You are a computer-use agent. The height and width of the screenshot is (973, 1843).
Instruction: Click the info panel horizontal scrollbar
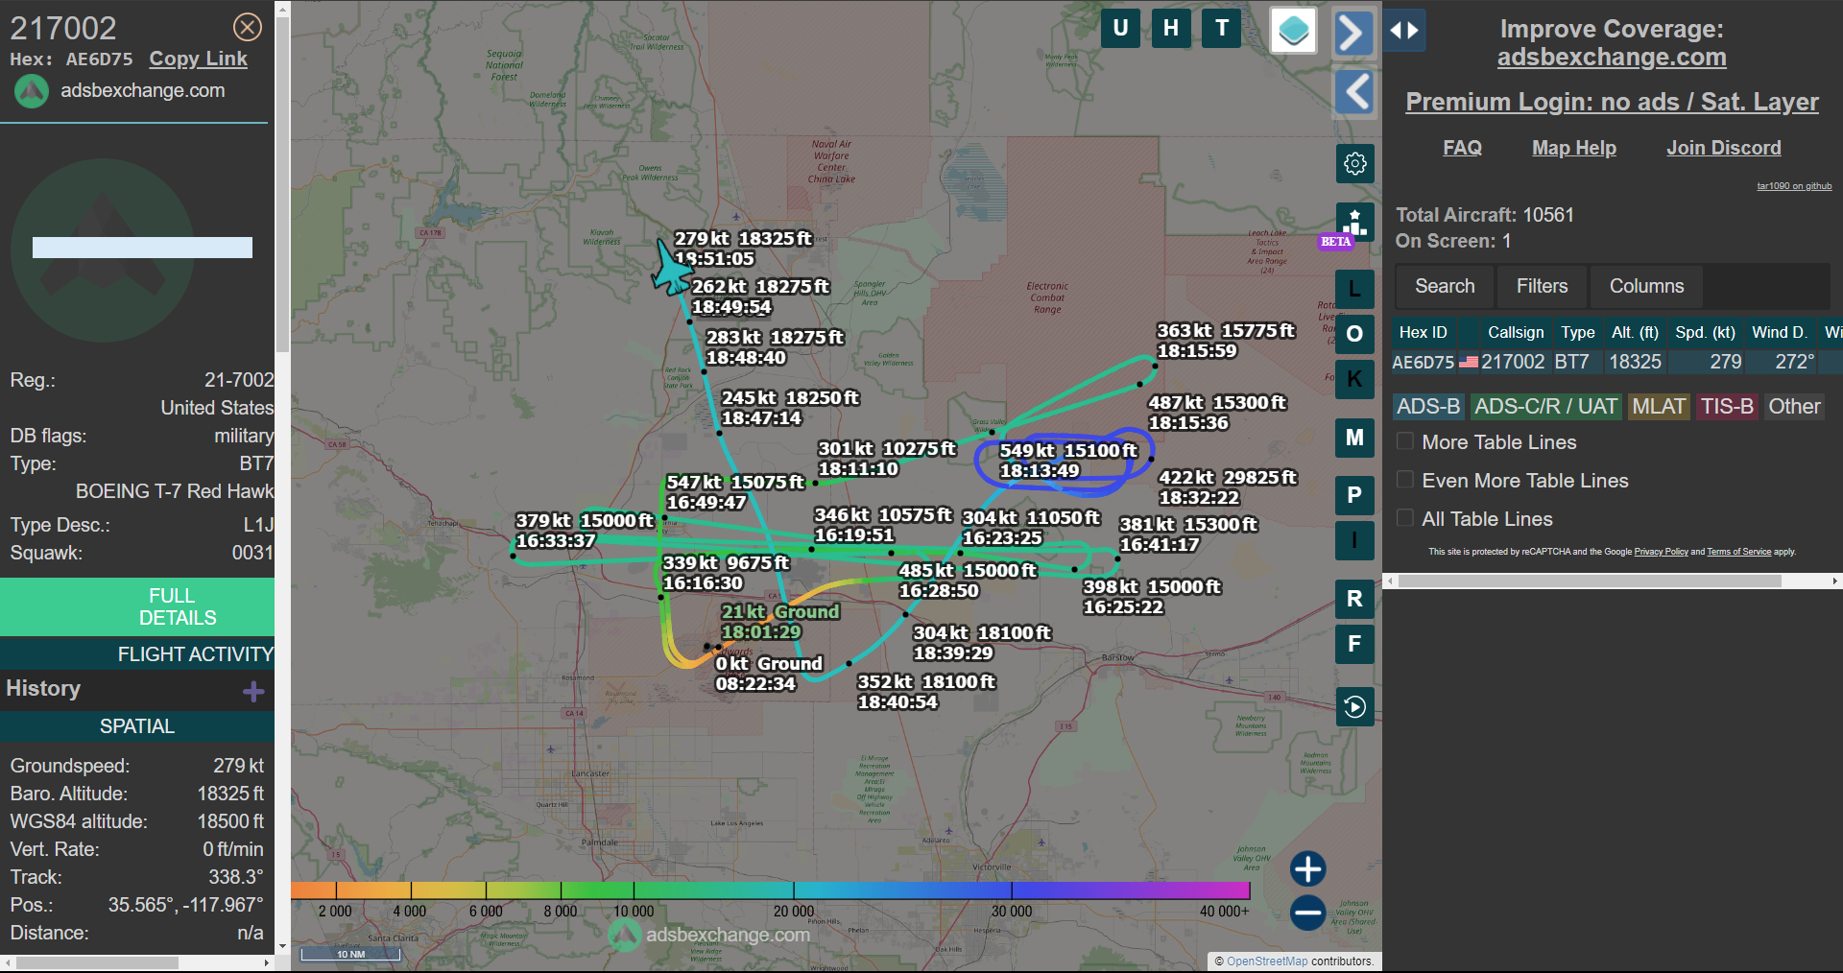(96, 962)
